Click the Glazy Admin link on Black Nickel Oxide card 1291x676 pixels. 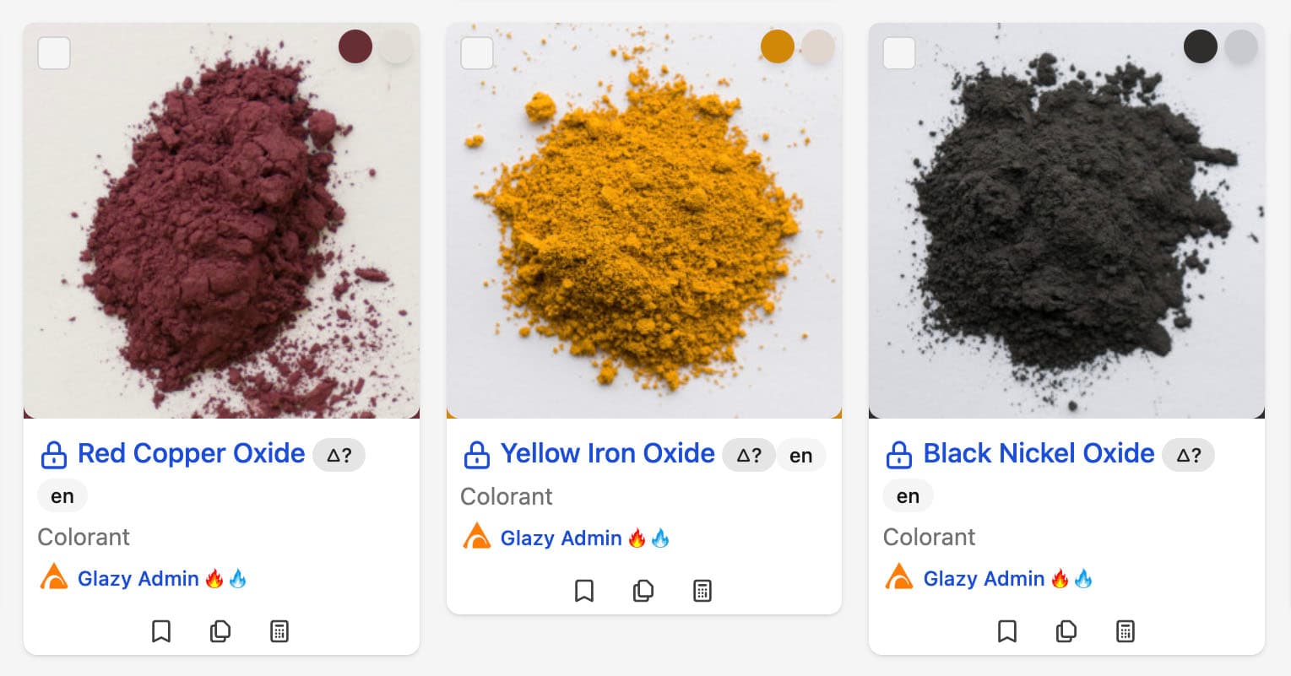(984, 578)
